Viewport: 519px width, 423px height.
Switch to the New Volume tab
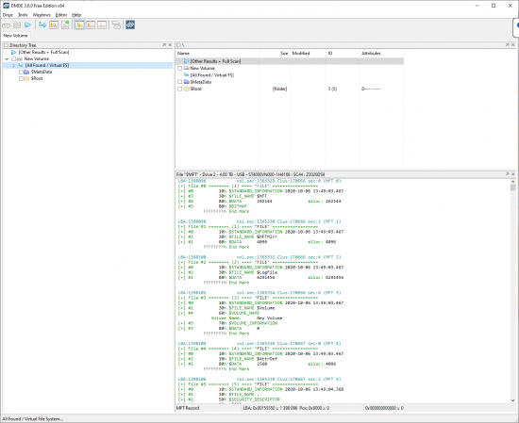pyautogui.click(x=15, y=36)
